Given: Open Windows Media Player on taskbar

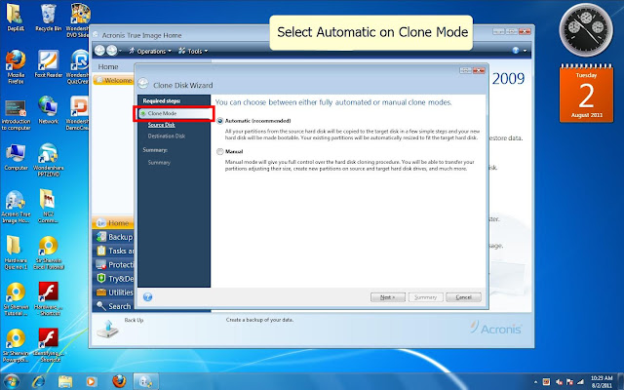Looking at the screenshot, I should pyautogui.click(x=91, y=381).
